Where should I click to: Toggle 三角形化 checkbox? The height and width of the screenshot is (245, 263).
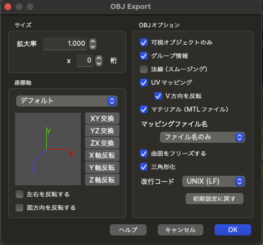click(144, 167)
